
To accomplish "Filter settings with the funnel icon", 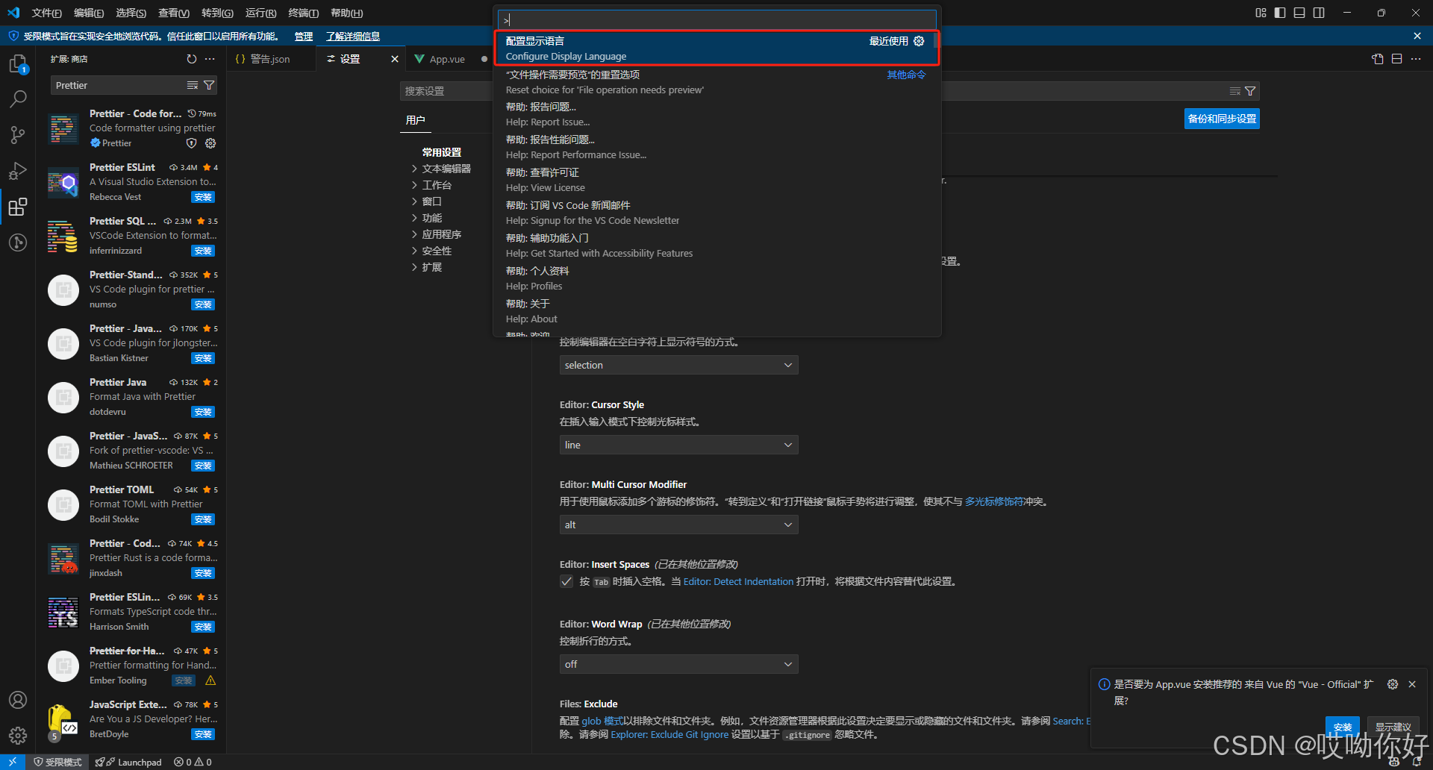I will coord(1250,91).
